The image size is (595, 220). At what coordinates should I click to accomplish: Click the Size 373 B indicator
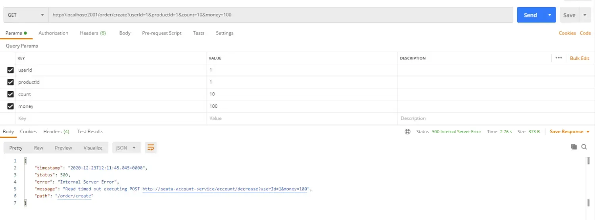(x=529, y=132)
